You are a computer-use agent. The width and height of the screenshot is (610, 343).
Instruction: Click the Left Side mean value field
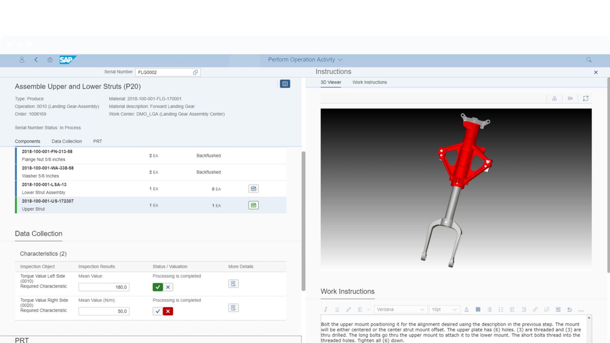point(104,287)
